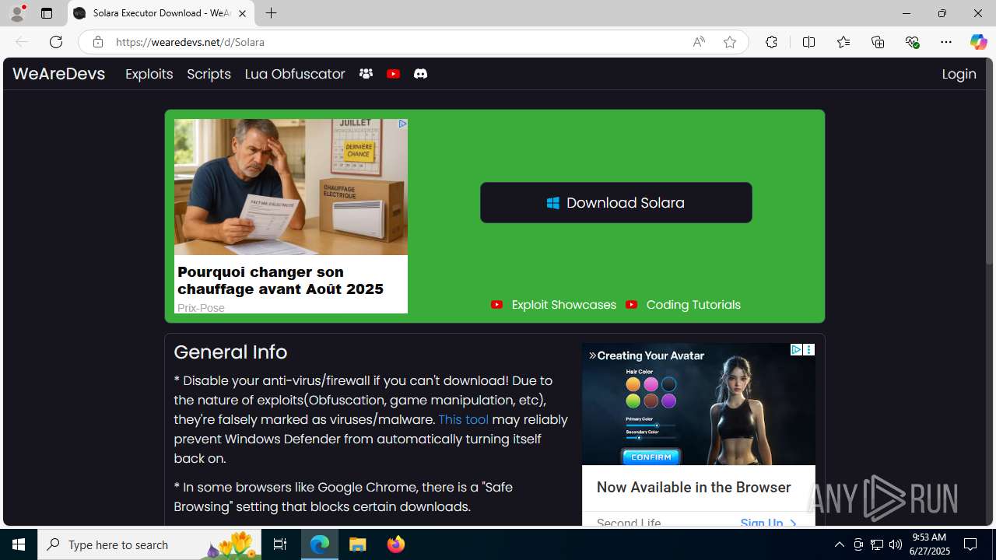Close the Solara Executor Download tab
This screenshot has height=560, width=996.
(242, 13)
